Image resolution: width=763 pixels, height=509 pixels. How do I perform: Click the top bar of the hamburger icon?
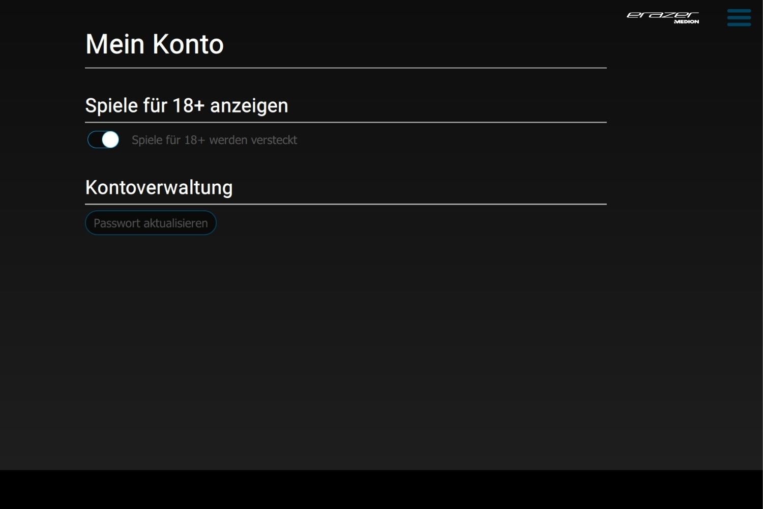[739, 10]
